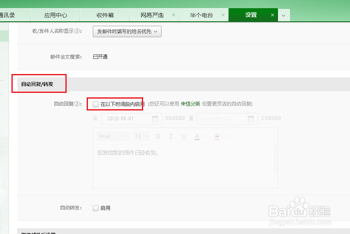
Task: Open the font size 13 dropdown
Action: coord(141,136)
